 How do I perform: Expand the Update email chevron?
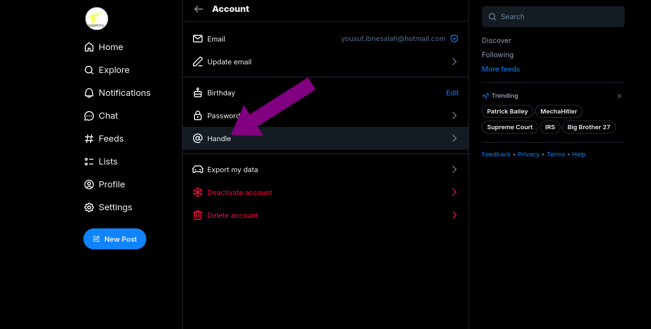454,62
